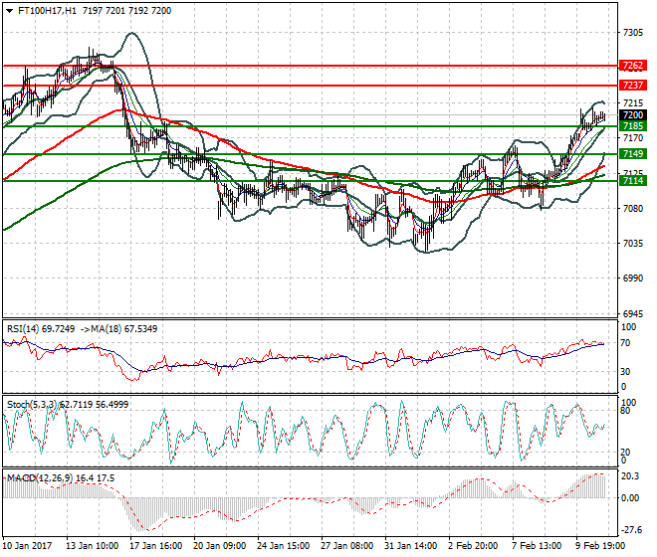This screenshot has height=557, width=657.
Task: Click the MACD zero level 0.00
Action: [630, 498]
